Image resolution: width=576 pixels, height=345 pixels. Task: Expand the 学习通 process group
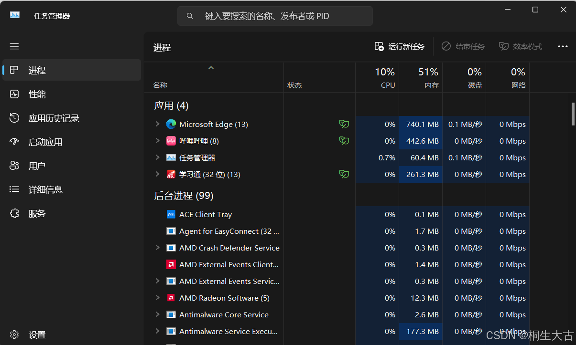(x=157, y=174)
